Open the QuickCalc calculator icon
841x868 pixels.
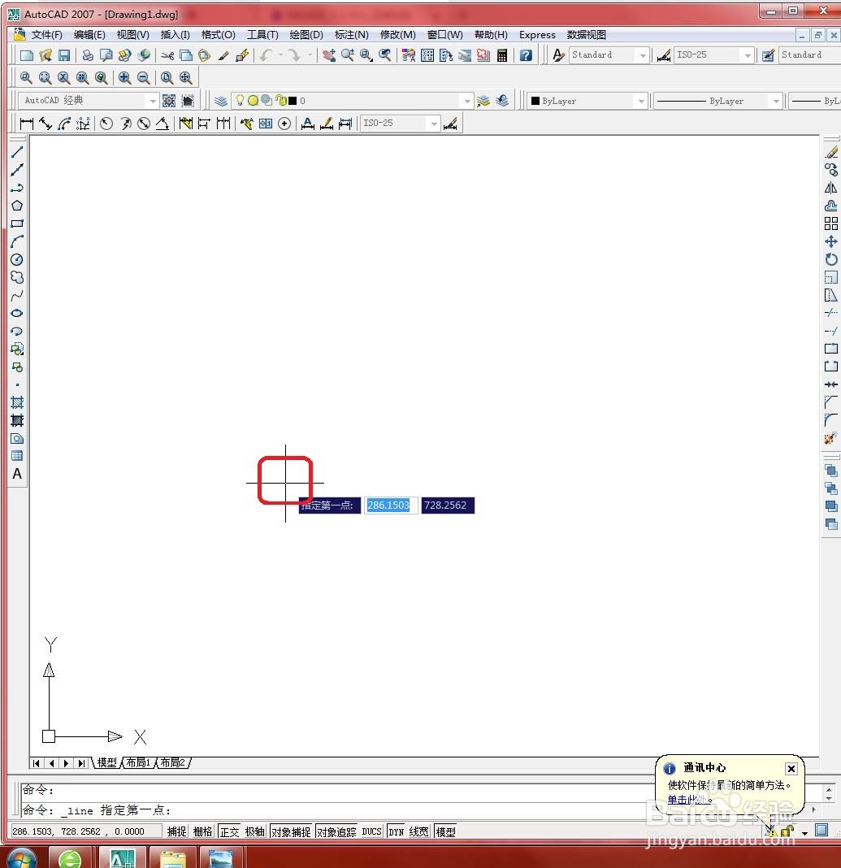[x=502, y=55]
